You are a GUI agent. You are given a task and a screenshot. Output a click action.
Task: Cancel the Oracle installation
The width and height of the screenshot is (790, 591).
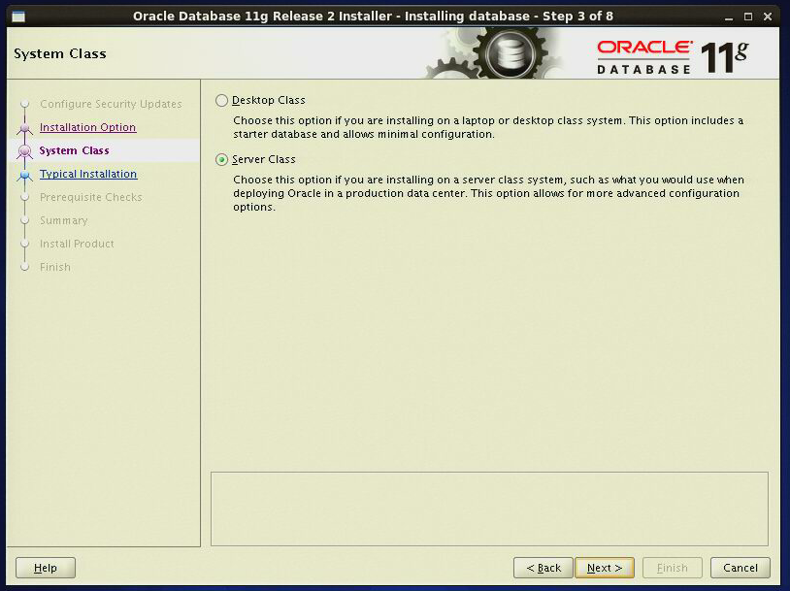[740, 568]
